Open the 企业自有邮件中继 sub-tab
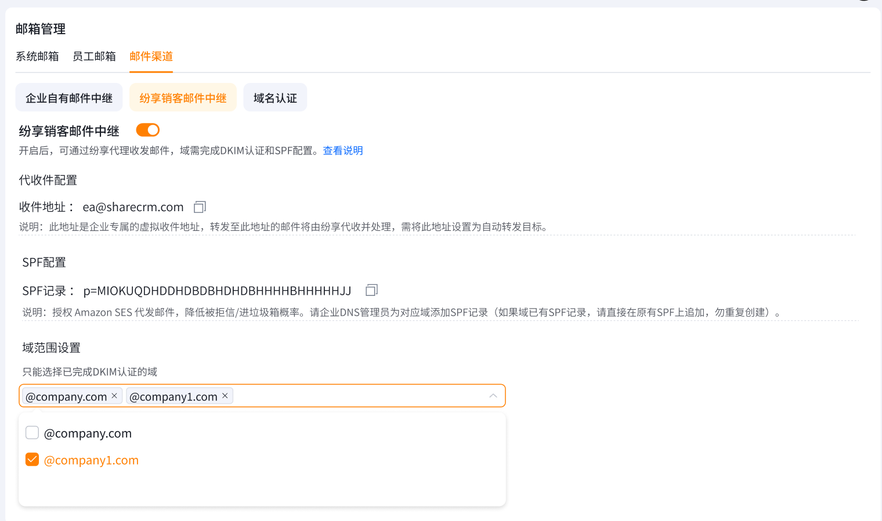The width and height of the screenshot is (882, 521). 69,98
